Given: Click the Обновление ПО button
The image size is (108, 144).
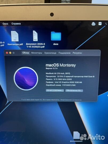Looking at the screenshot, I should [x=74, y=91].
